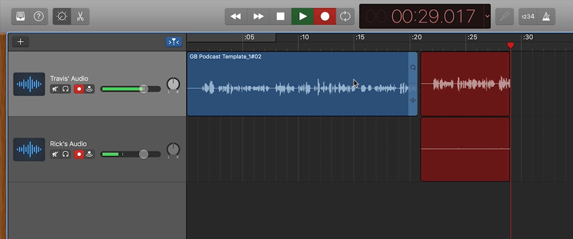Toggle the Cycle loop button
The height and width of the screenshot is (239, 573).
345,16
